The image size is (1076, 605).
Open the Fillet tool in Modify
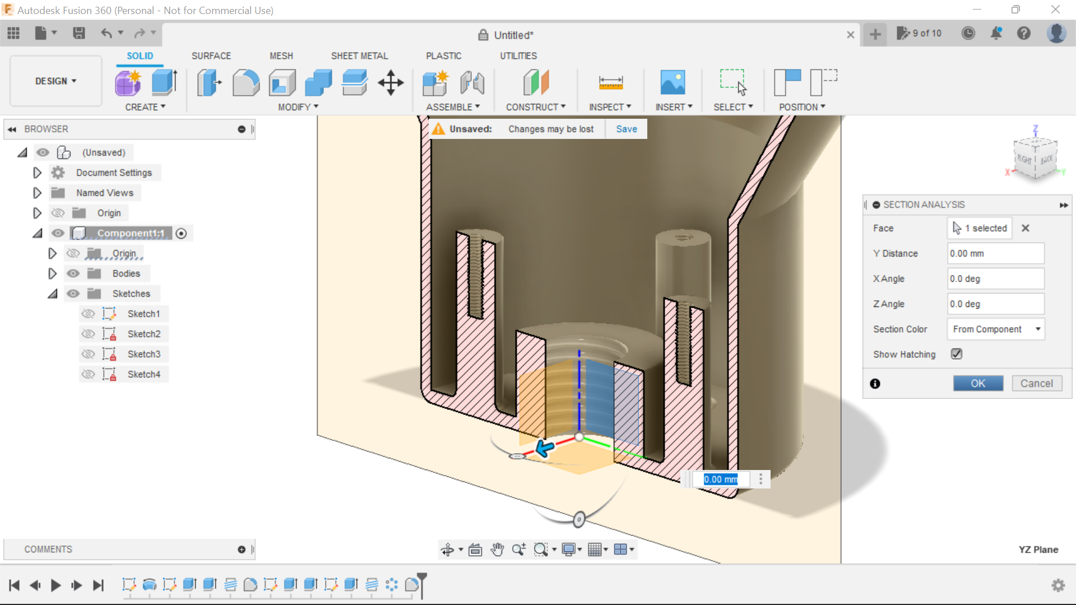[246, 82]
